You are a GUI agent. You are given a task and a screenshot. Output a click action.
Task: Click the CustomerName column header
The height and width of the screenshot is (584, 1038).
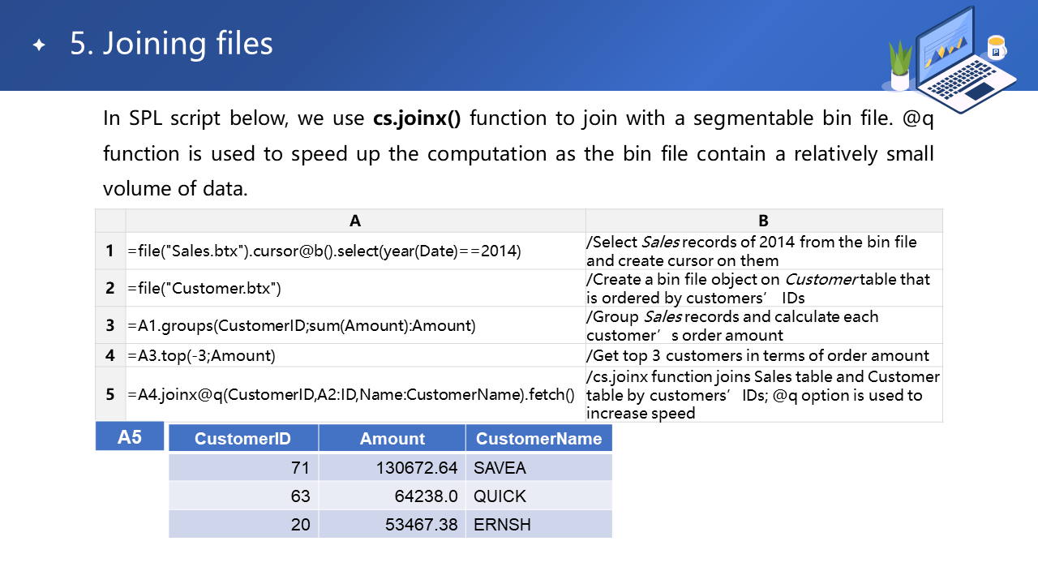pyautogui.click(x=538, y=439)
